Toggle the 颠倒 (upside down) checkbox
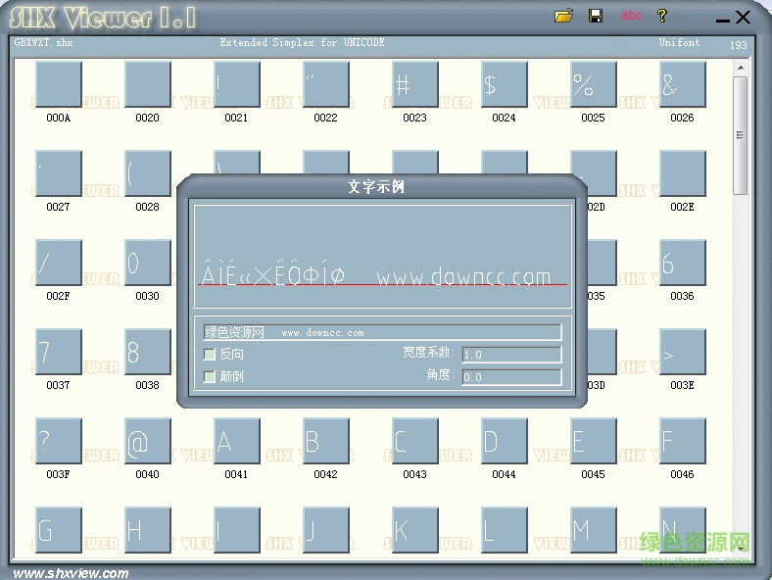The image size is (772, 580). pos(210,376)
